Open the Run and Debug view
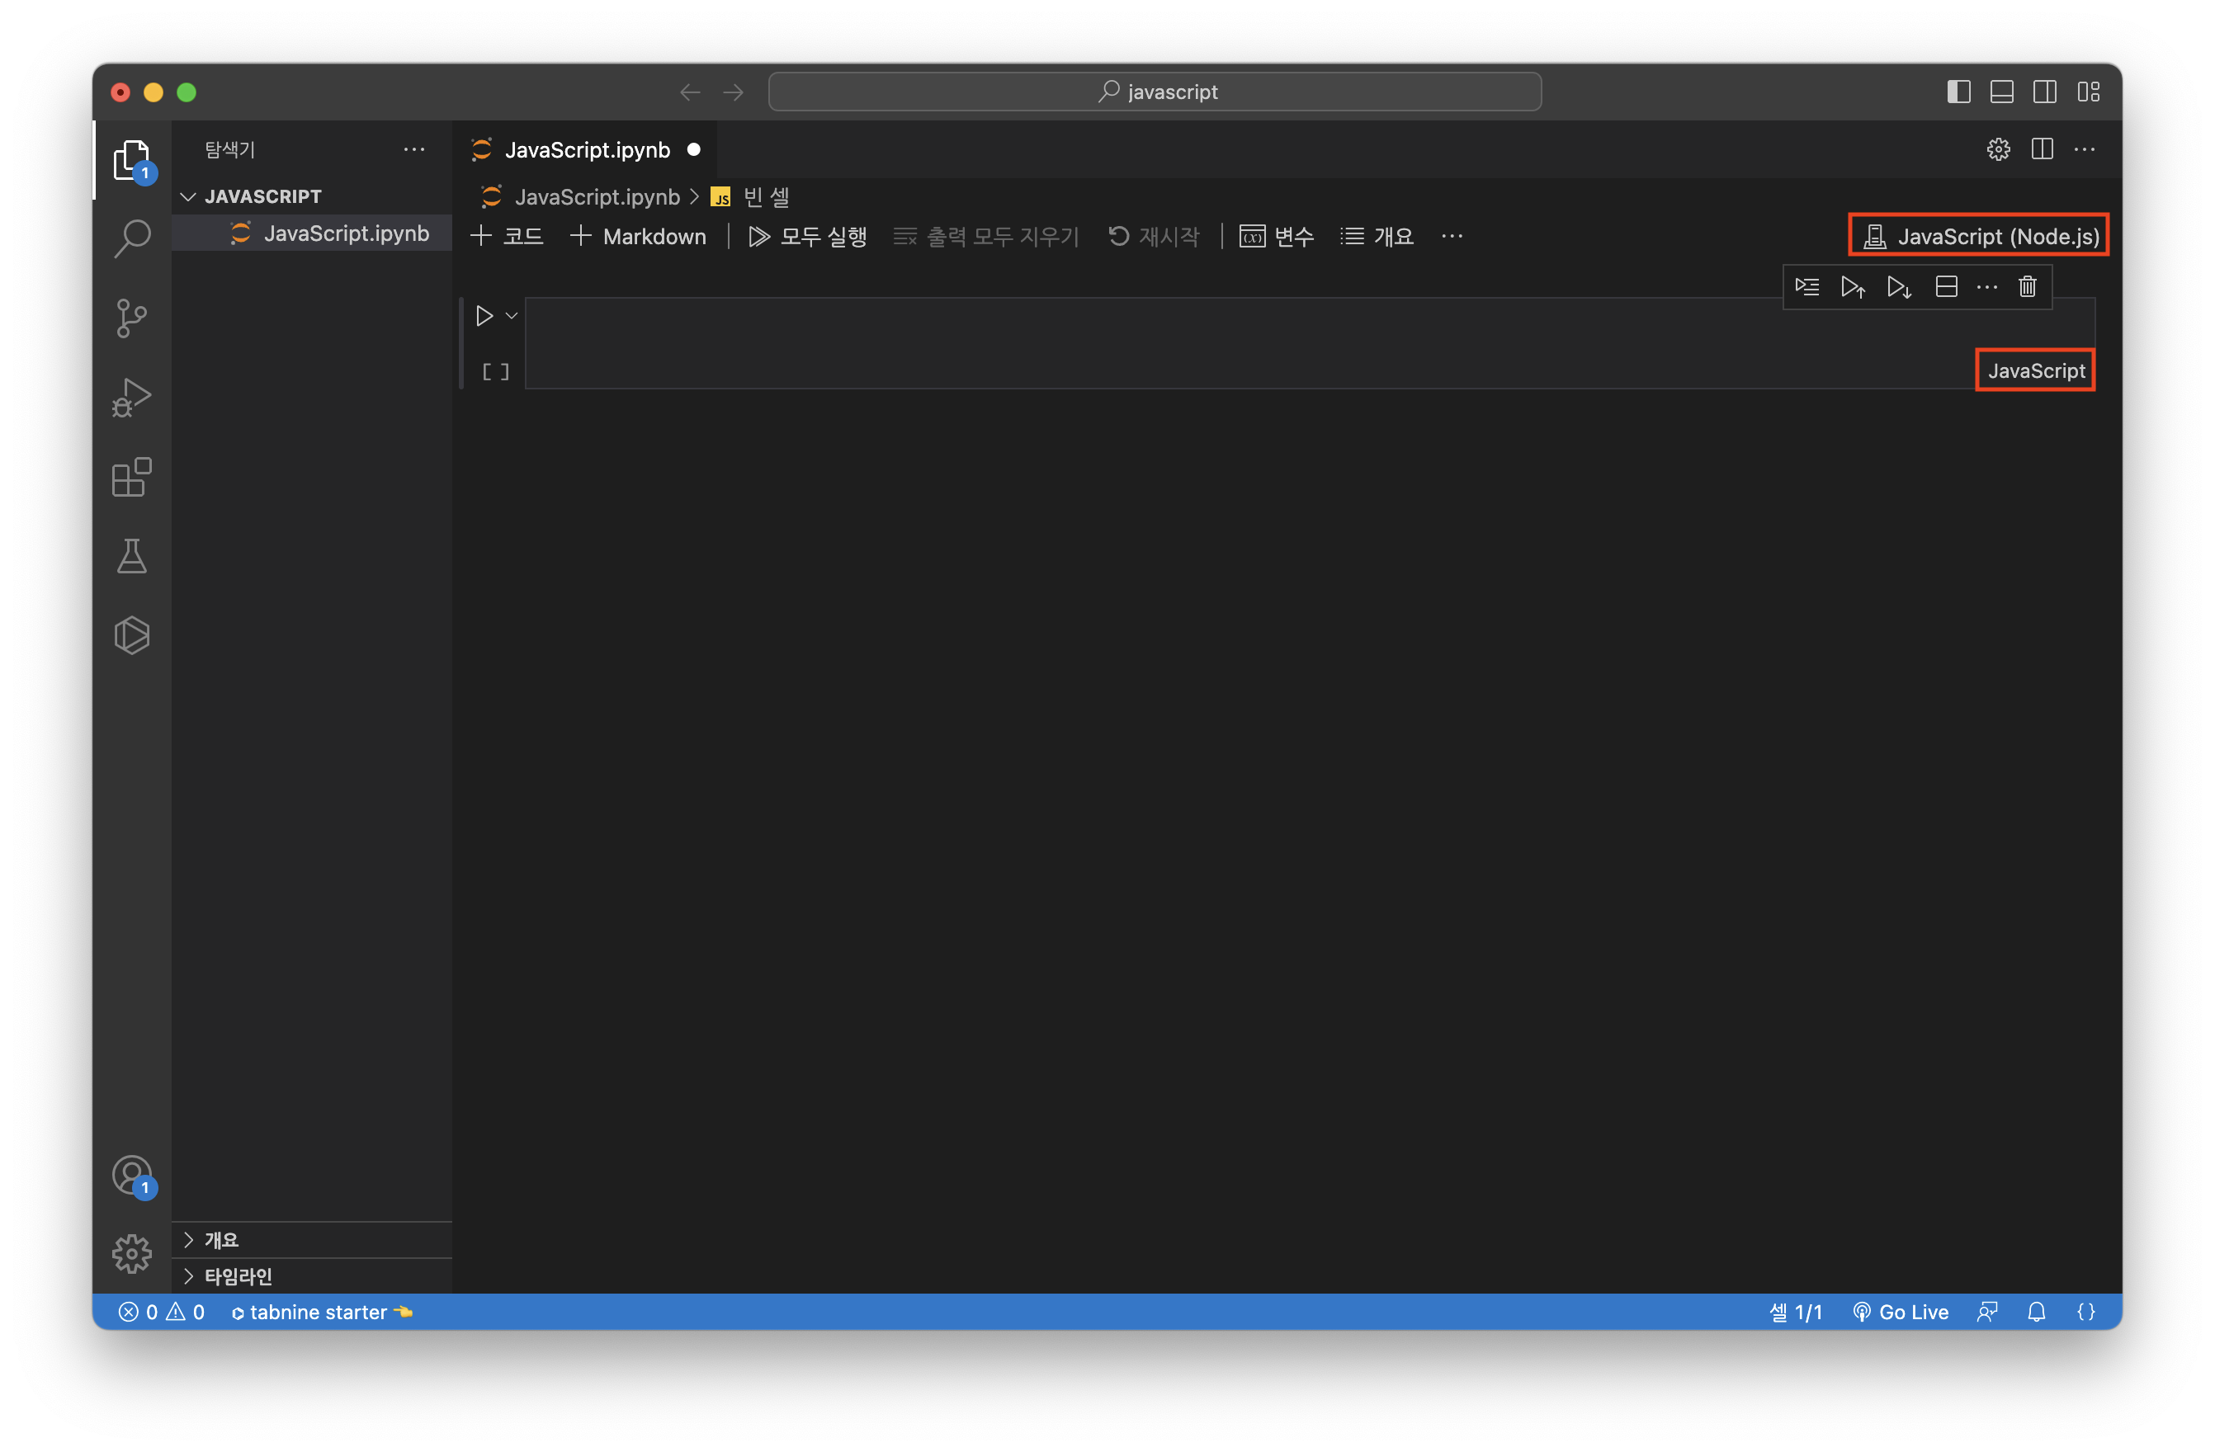Viewport: 2215px width, 1452px height. (x=131, y=397)
